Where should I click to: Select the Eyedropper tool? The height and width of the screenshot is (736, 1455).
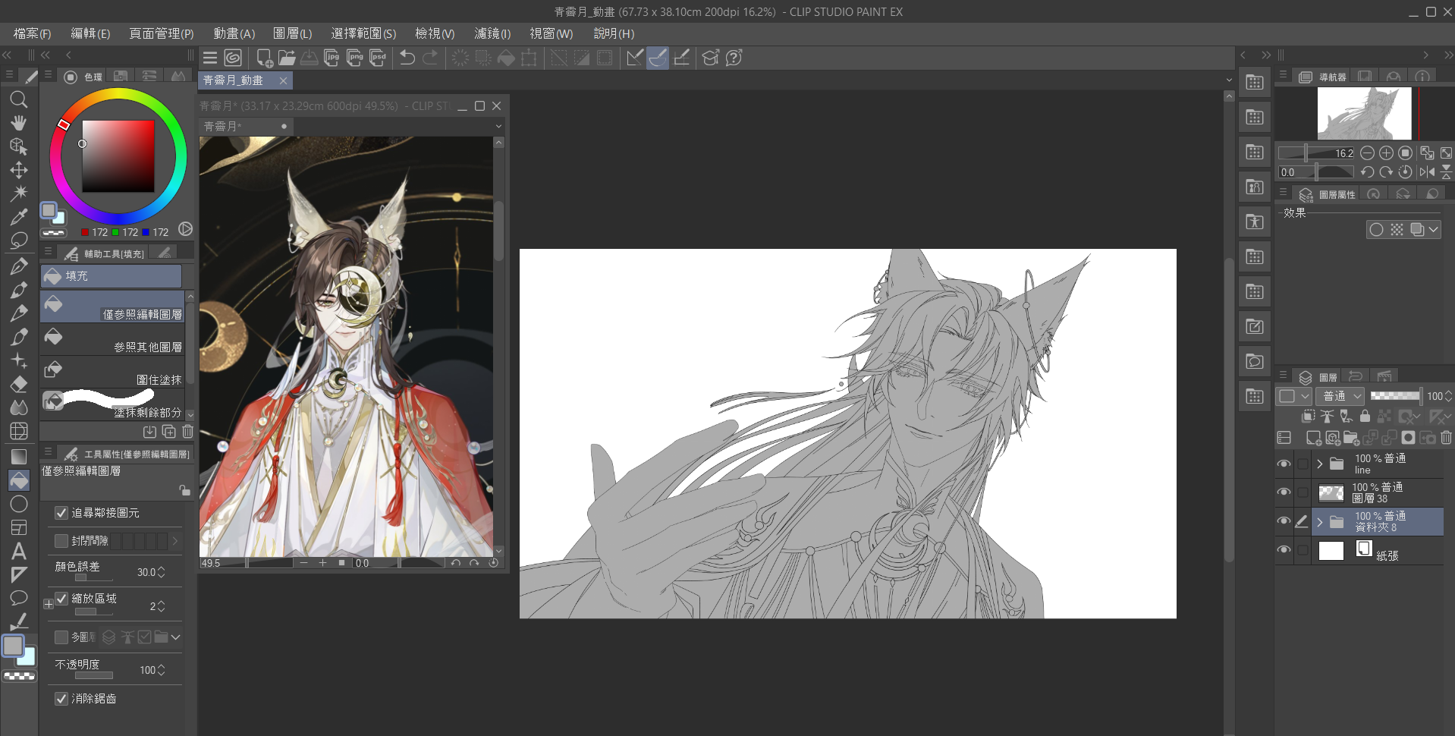pos(19,217)
